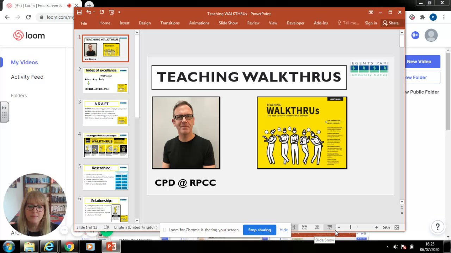Select slide 5 Rosenshine thumbnail
The image size is (451, 253).
[106, 177]
